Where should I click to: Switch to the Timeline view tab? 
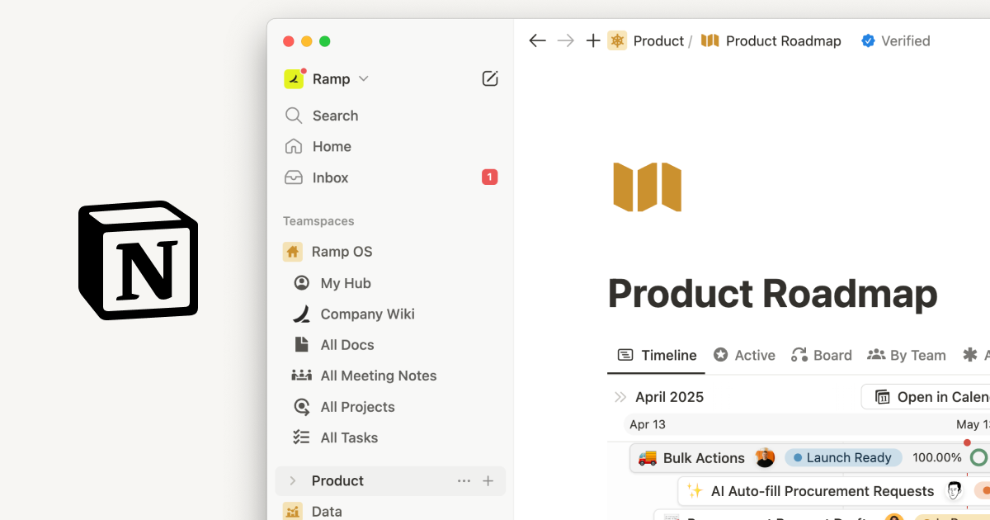tap(658, 355)
